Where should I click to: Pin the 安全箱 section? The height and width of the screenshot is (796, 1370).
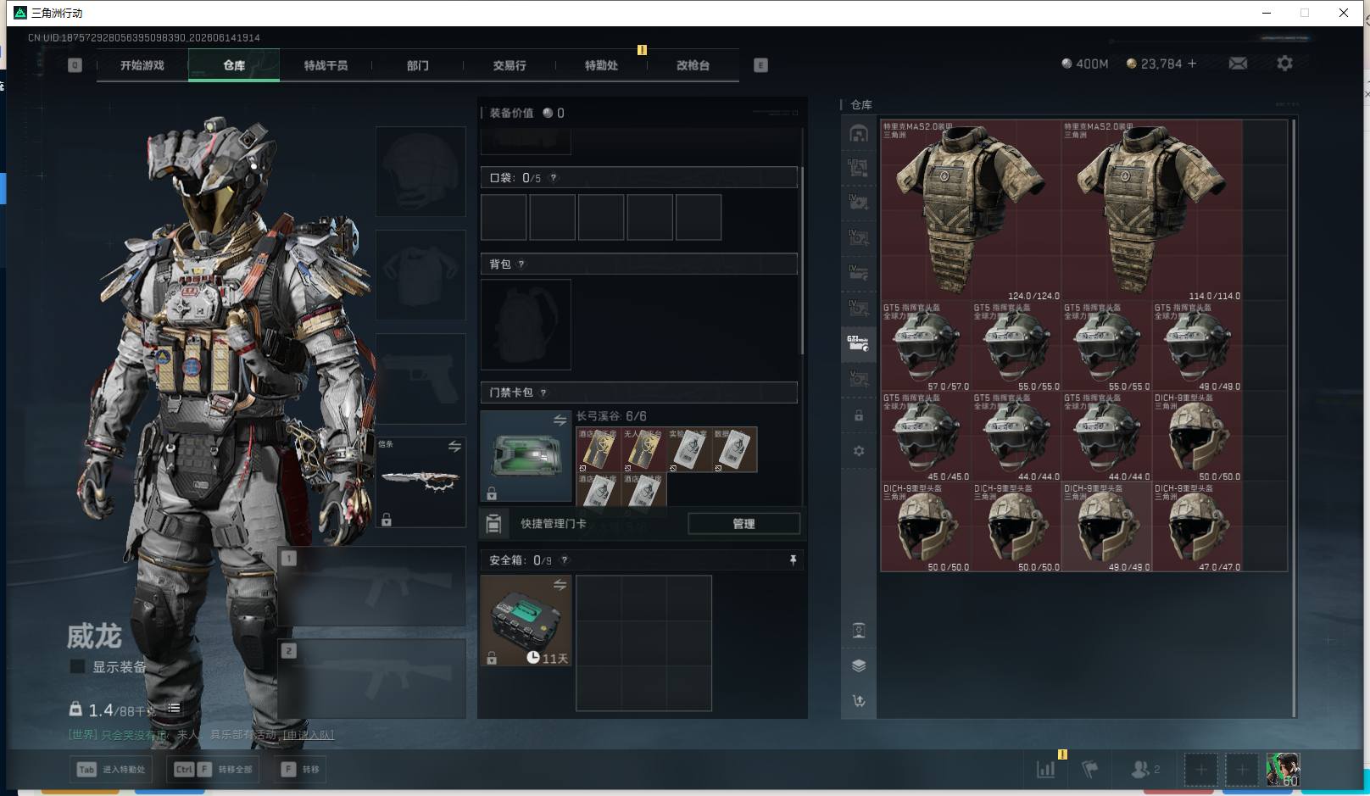tap(793, 560)
